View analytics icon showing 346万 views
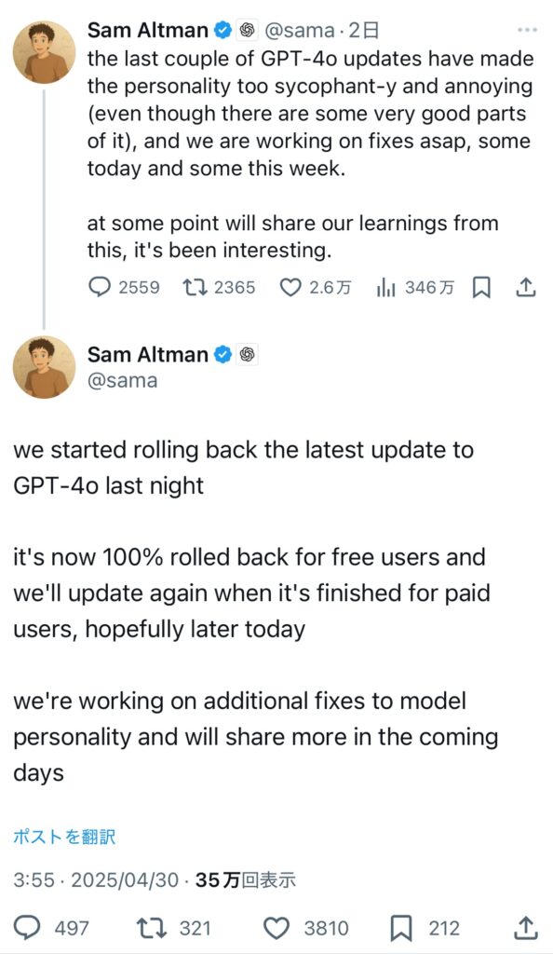This screenshot has height=954, width=553. 385,287
